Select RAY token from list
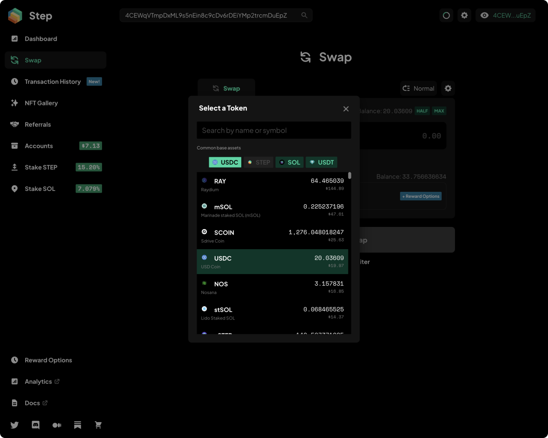Viewport: 548px width, 438px height. 273,185
